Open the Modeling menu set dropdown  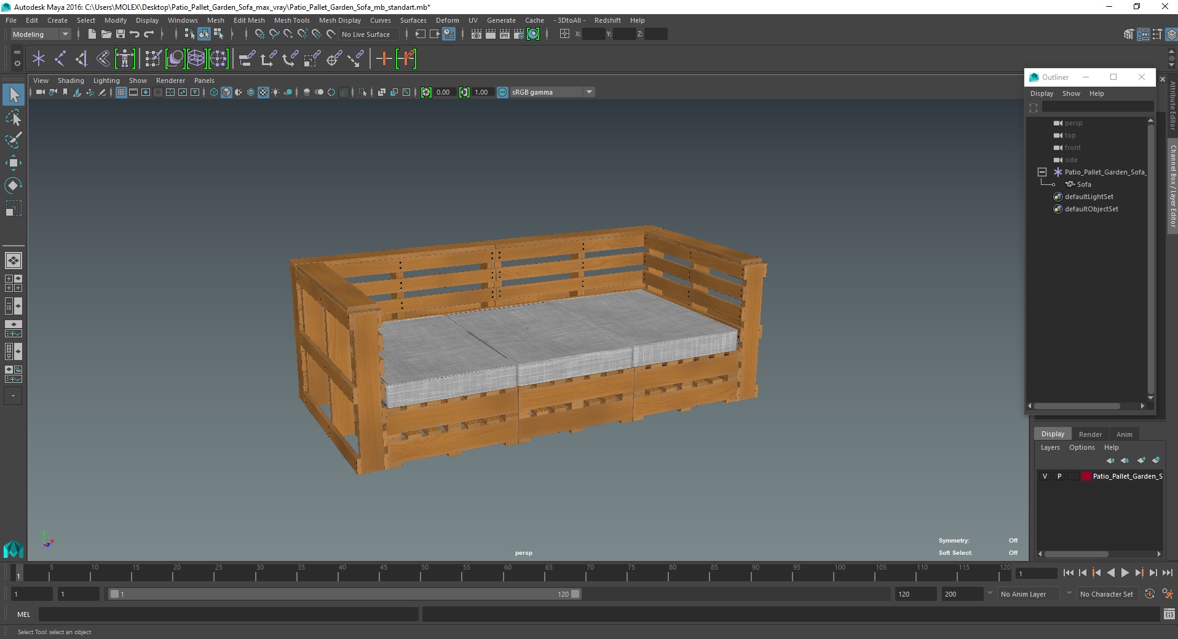click(x=41, y=34)
